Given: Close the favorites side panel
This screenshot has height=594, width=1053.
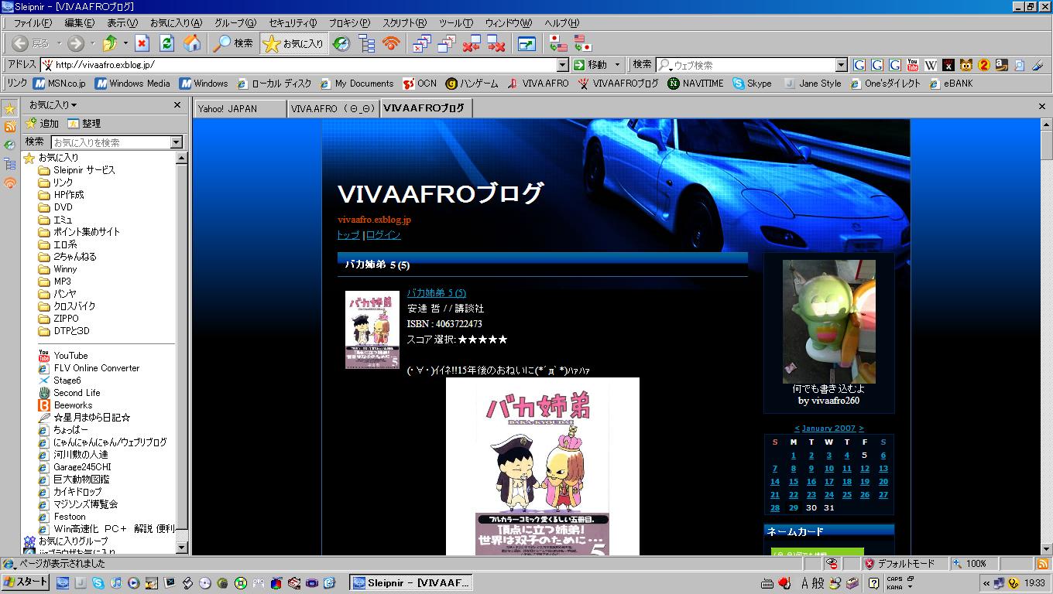Looking at the screenshot, I should click(x=177, y=104).
